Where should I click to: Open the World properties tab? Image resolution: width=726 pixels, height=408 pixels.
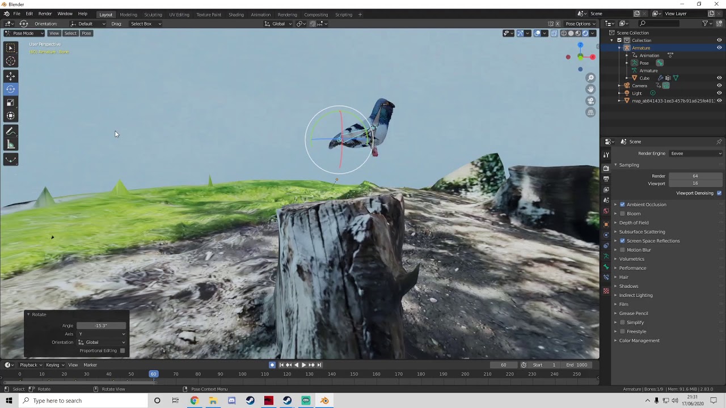tap(606, 211)
